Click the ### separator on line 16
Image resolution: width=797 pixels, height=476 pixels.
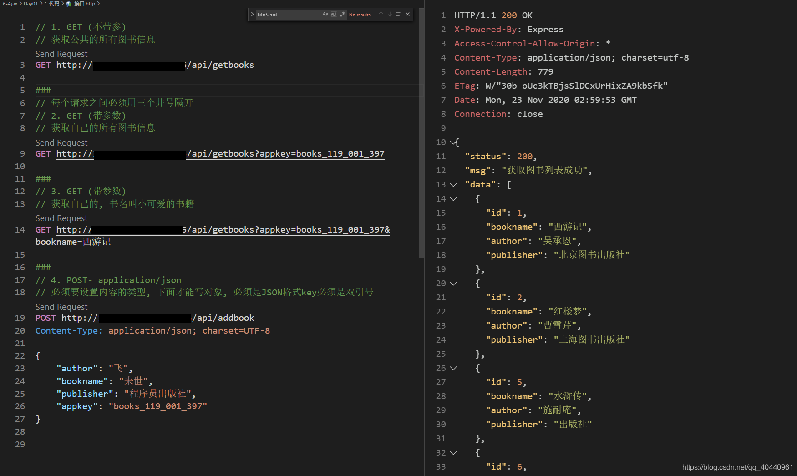(43, 268)
